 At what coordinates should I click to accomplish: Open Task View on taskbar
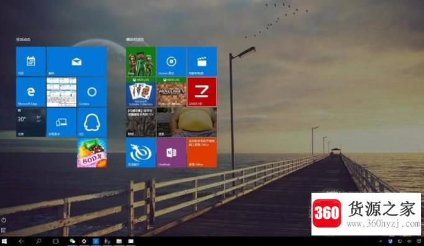56,242
